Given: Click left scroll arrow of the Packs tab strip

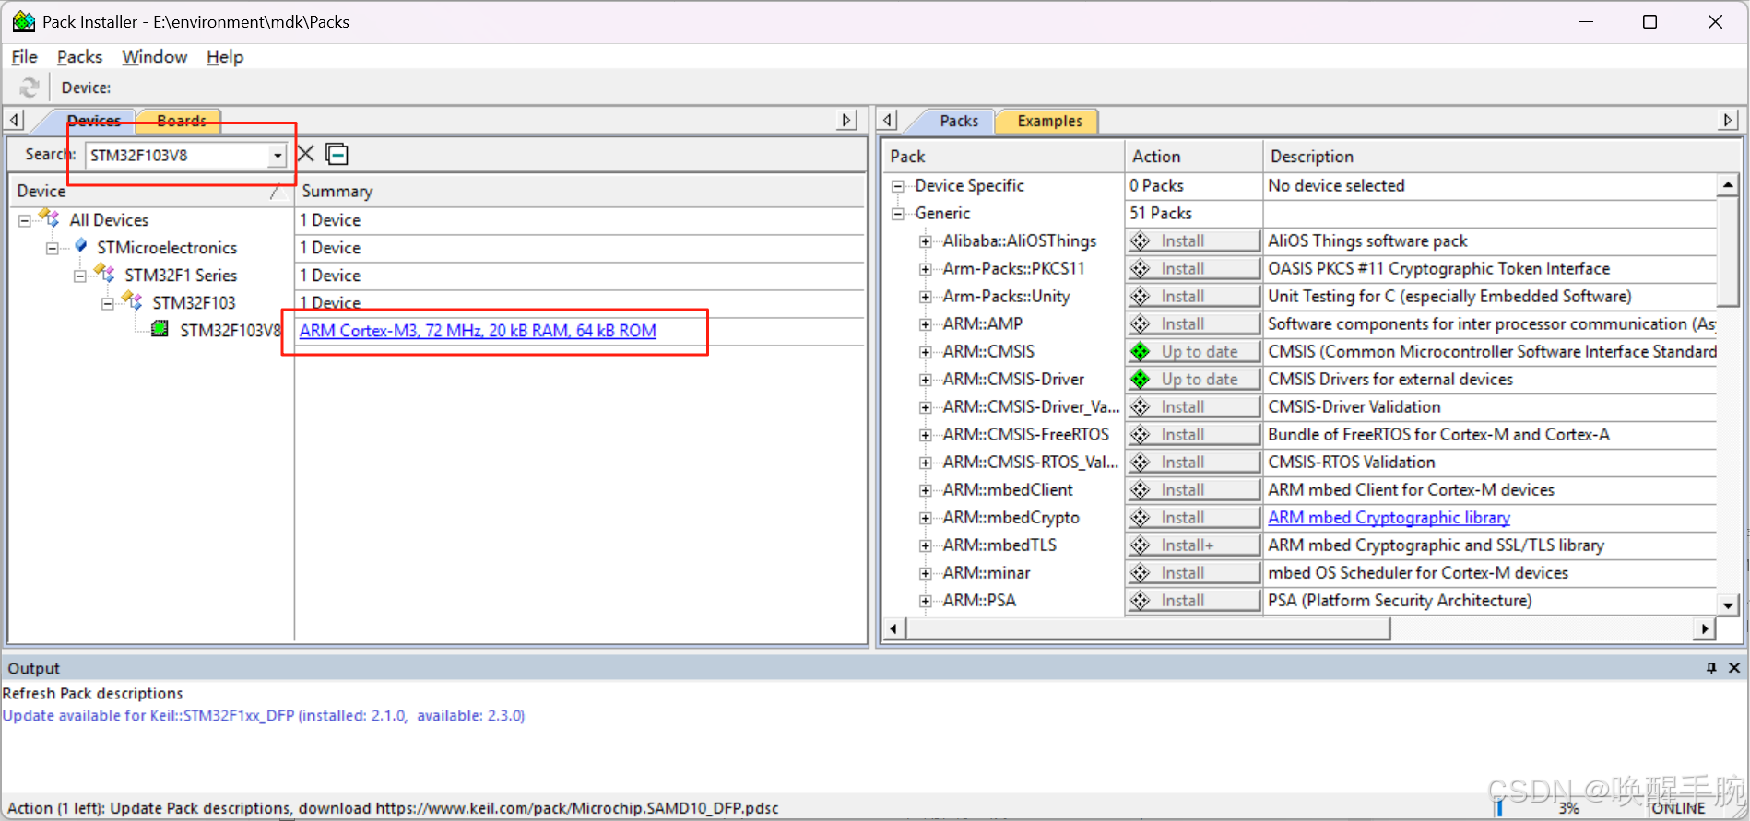Looking at the screenshot, I should 888,120.
